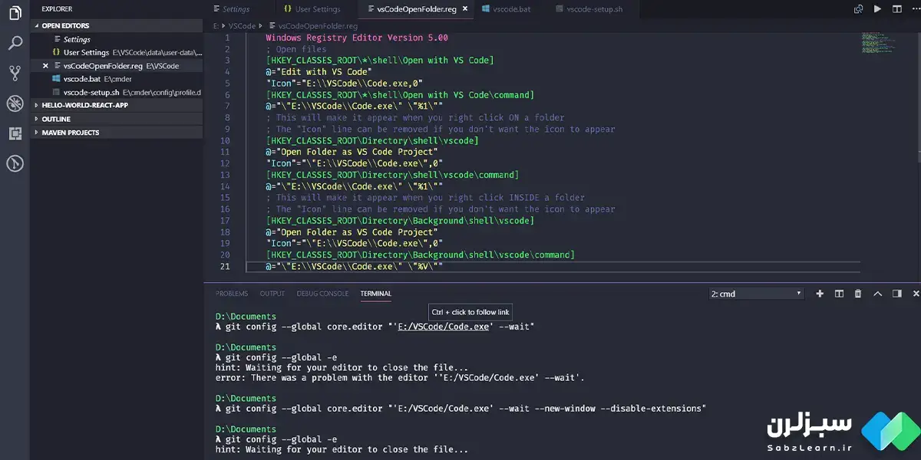Click the run (play) icon in editor toolbar
Image resolution: width=921 pixels, height=460 pixels.
tap(878, 9)
